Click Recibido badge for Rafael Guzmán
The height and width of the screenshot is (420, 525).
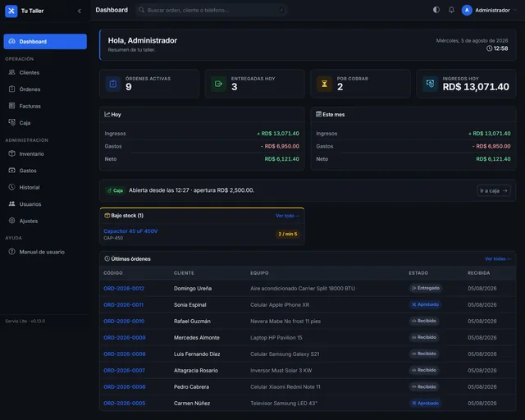[x=424, y=321]
